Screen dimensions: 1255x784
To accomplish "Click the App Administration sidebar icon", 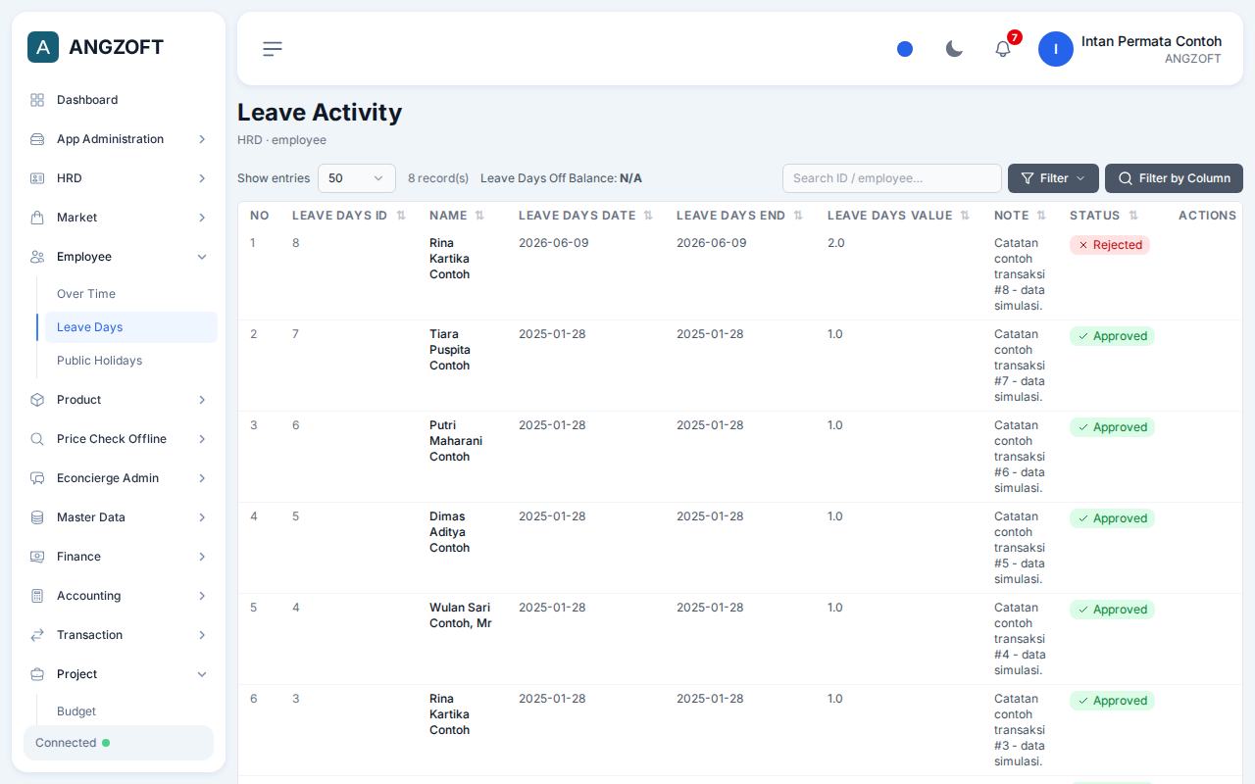I will click(37, 139).
